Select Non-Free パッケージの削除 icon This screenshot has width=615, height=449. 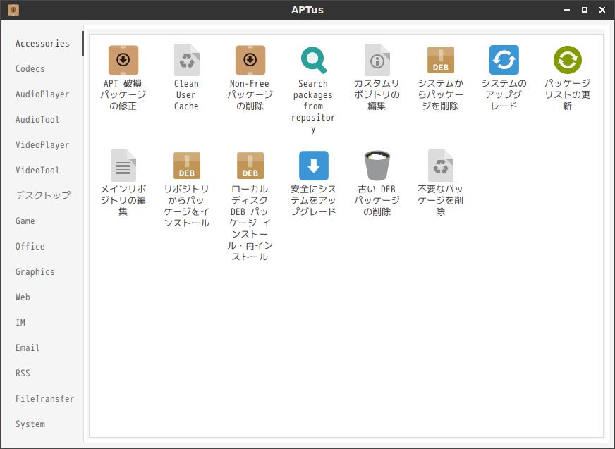[x=250, y=60]
